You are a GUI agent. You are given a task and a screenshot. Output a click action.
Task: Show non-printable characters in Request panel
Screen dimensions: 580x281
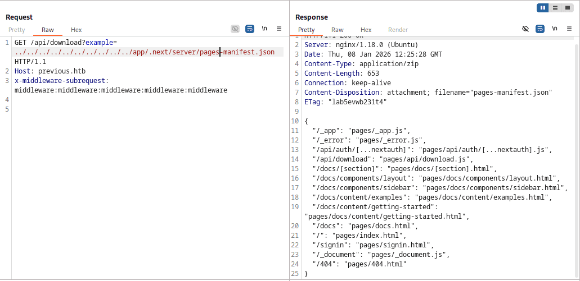pyautogui.click(x=264, y=29)
